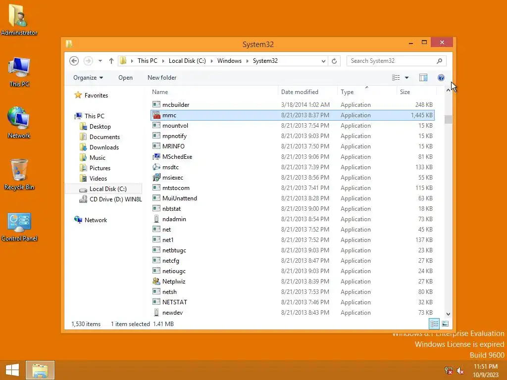
Task: Click the file list scrollbar thumb
Action: coord(448,119)
